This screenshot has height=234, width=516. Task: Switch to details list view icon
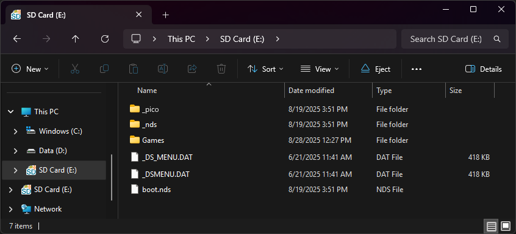[492, 226]
